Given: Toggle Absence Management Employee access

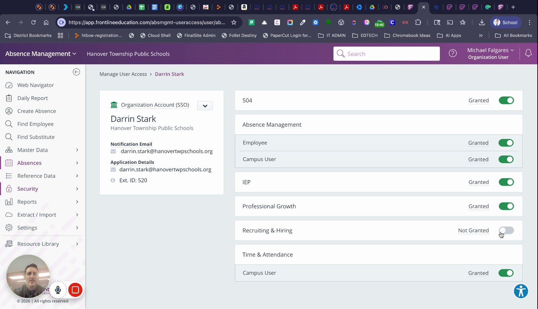Looking at the screenshot, I should (x=506, y=143).
